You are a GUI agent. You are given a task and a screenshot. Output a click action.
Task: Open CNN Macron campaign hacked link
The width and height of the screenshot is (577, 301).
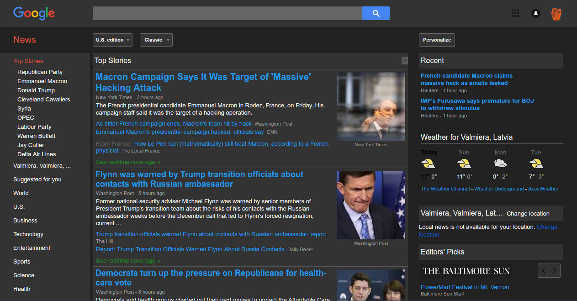coord(180,132)
